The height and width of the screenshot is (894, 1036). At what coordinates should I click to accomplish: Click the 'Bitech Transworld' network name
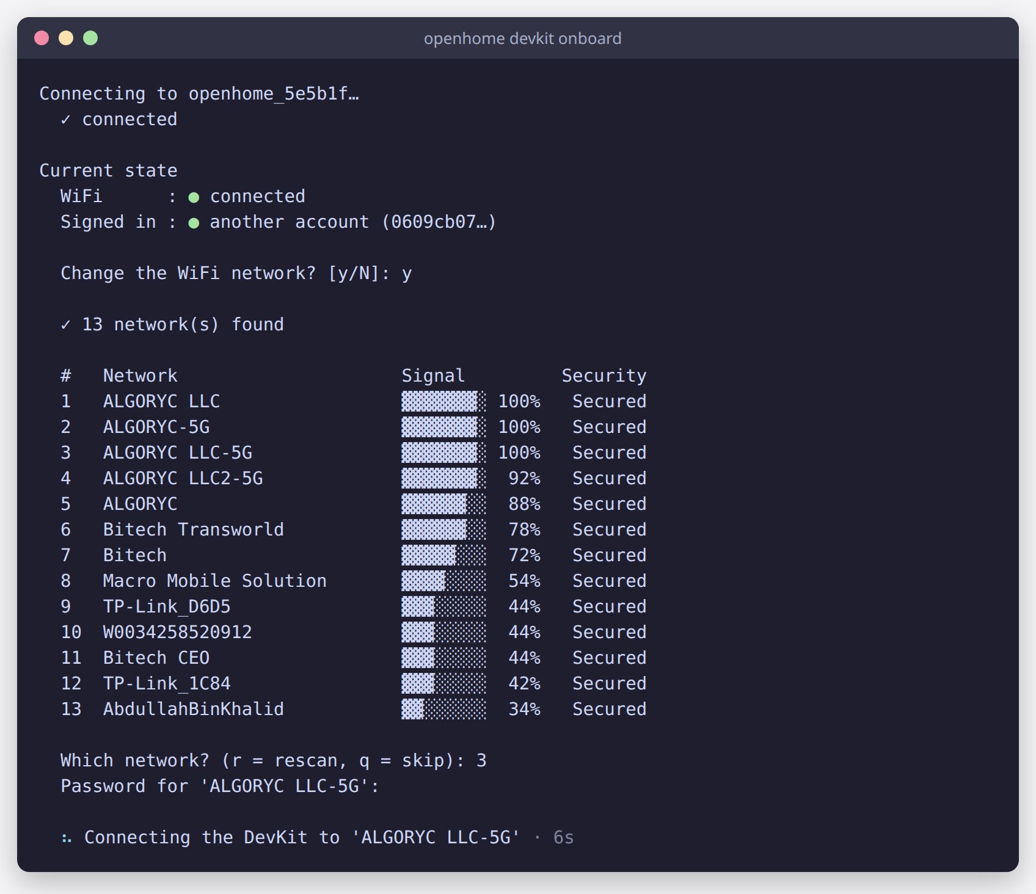(x=194, y=529)
